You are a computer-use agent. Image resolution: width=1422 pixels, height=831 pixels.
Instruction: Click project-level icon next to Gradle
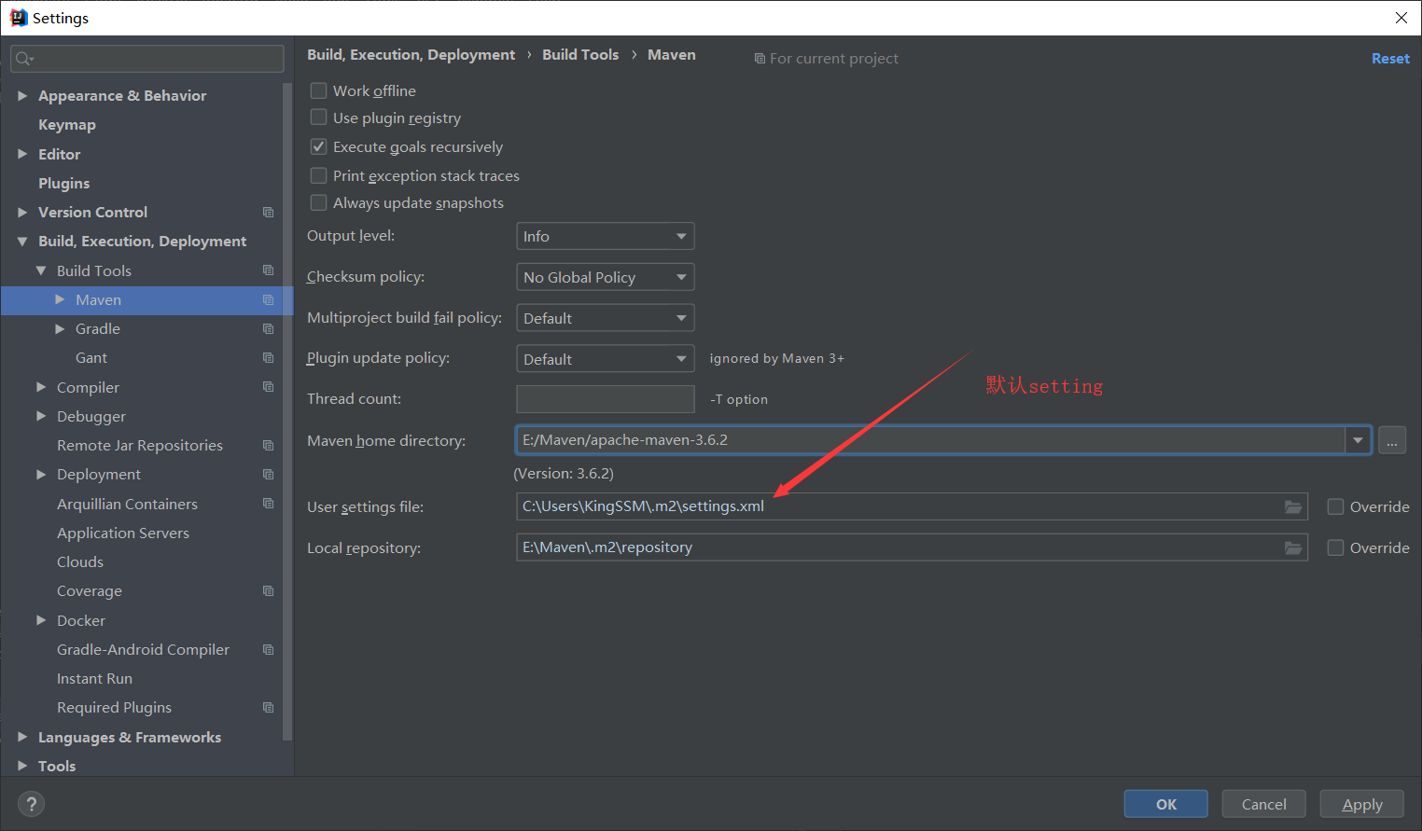click(x=268, y=328)
